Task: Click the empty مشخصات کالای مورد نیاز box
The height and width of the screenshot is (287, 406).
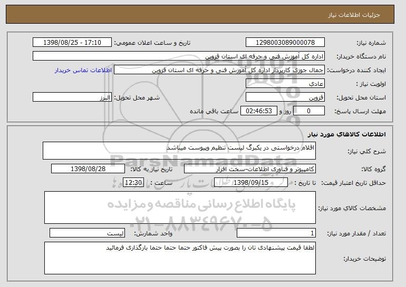Action: [x=180, y=207]
